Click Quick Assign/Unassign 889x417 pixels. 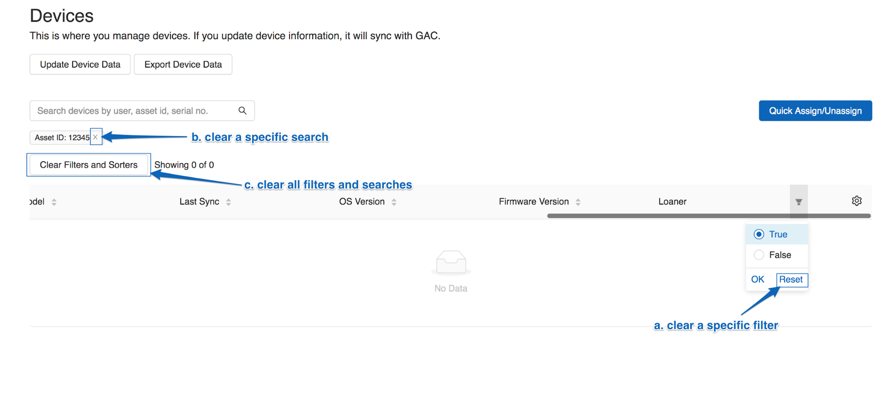[x=815, y=111]
